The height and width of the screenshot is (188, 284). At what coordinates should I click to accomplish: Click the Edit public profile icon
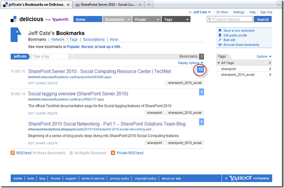coord(220,35)
